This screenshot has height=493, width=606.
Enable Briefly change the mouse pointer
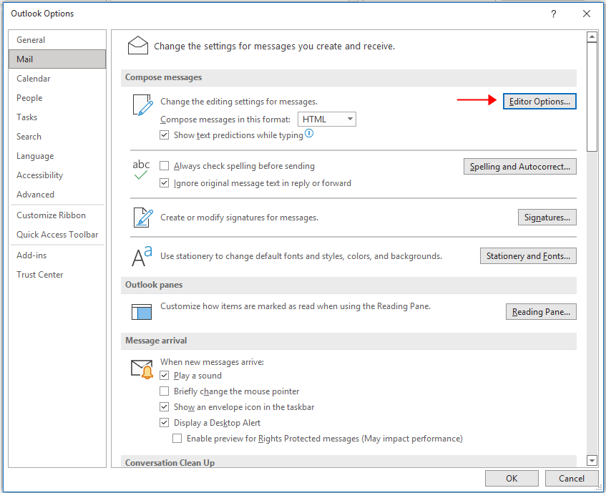click(x=165, y=391)
